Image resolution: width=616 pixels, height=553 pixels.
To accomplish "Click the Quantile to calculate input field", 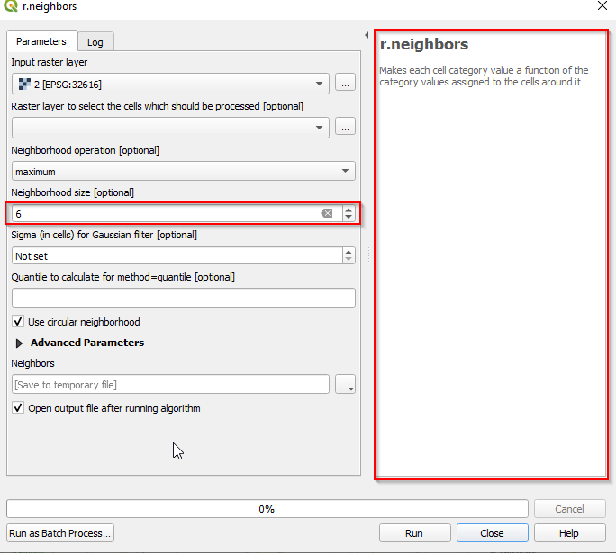I will (184, 298).
